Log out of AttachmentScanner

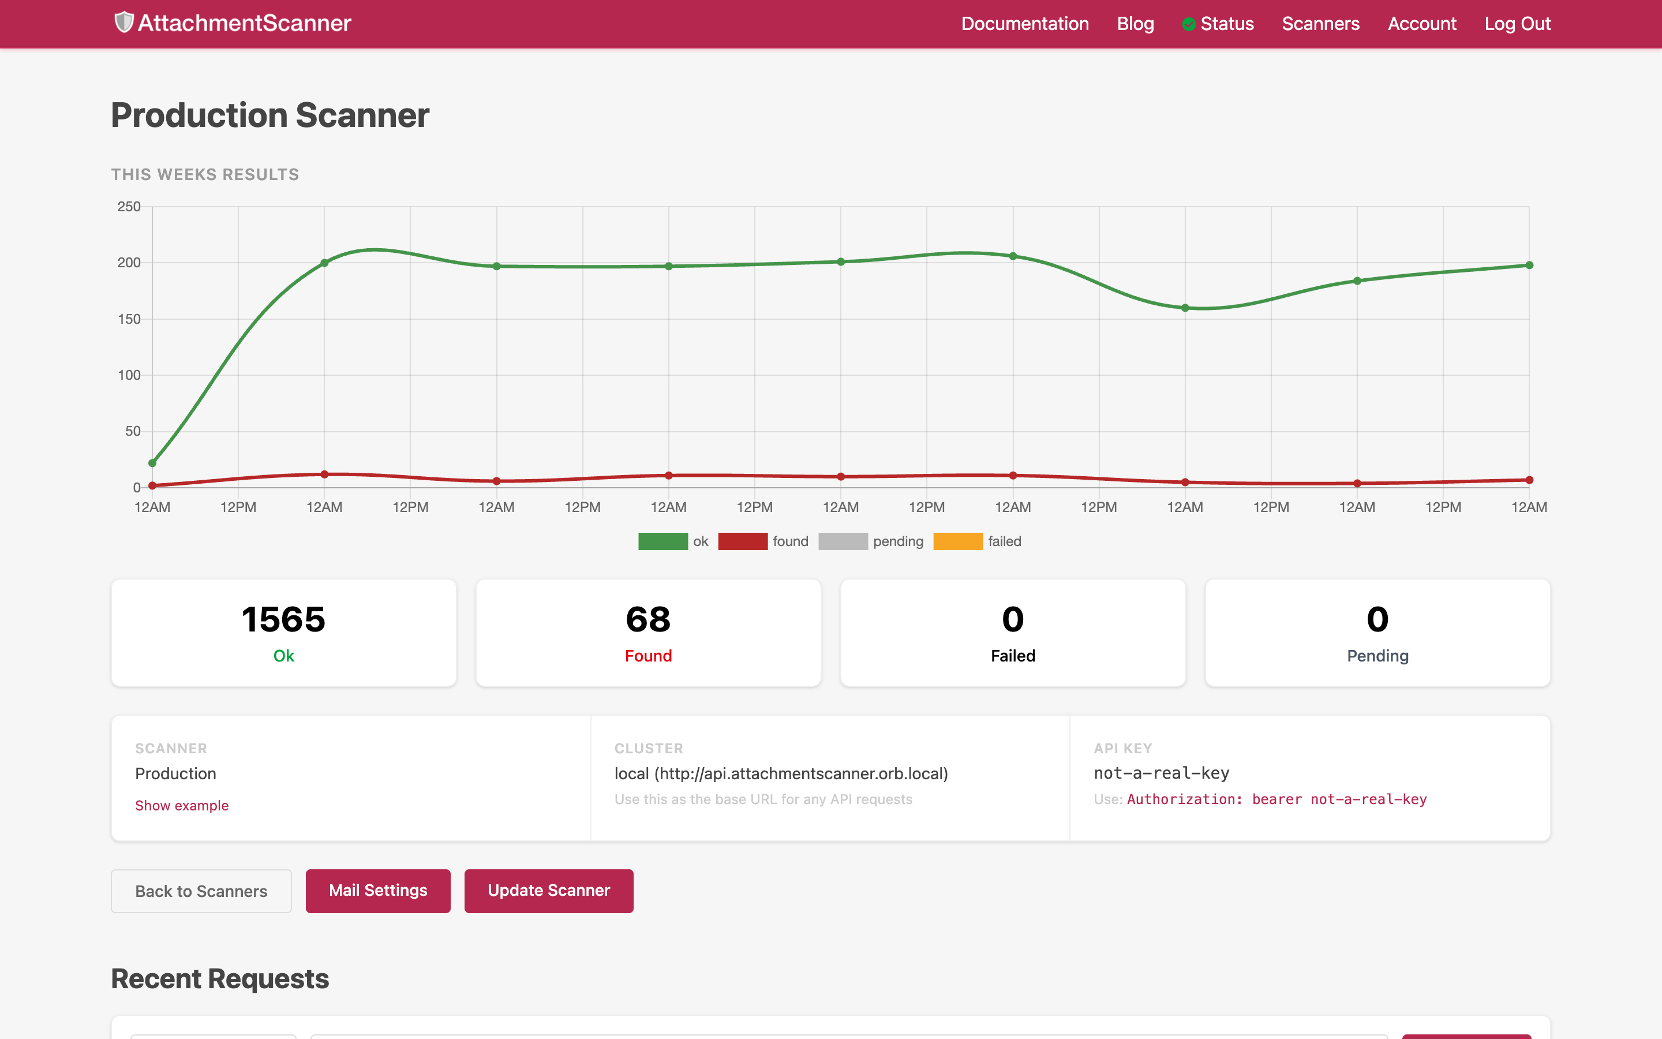(x=1518, y=24)
